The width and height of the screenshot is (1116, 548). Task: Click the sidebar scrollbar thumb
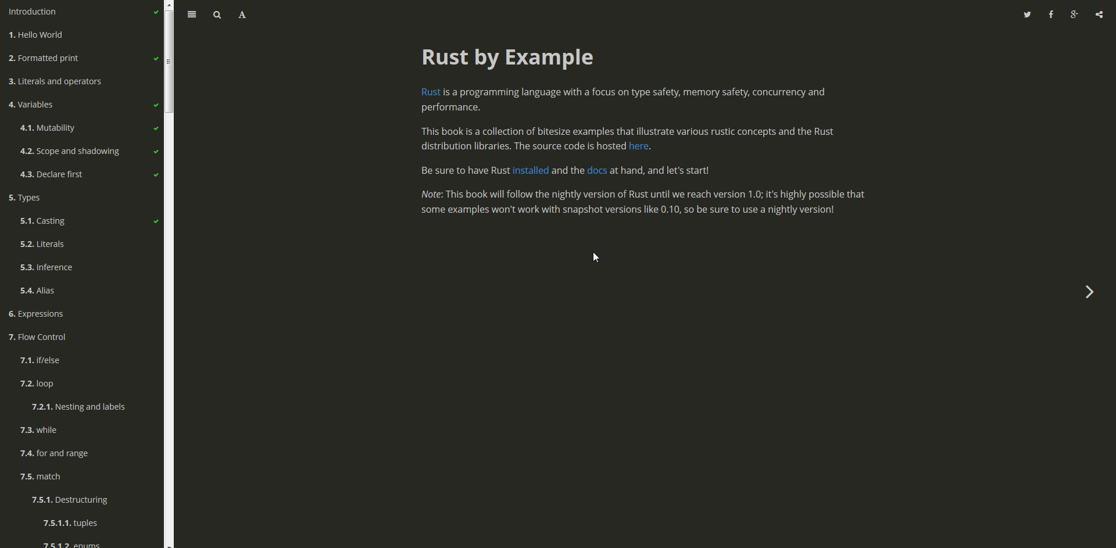coord(169,62)
